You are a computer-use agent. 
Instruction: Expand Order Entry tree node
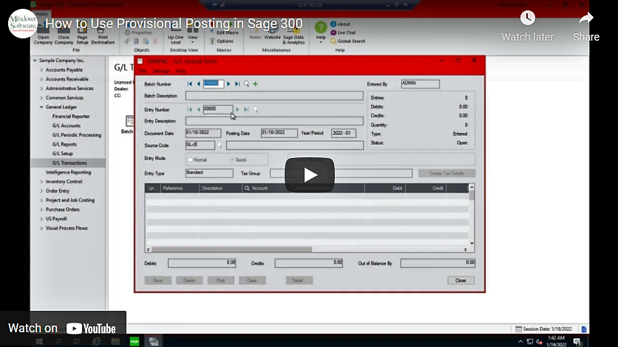click(41, 190)
